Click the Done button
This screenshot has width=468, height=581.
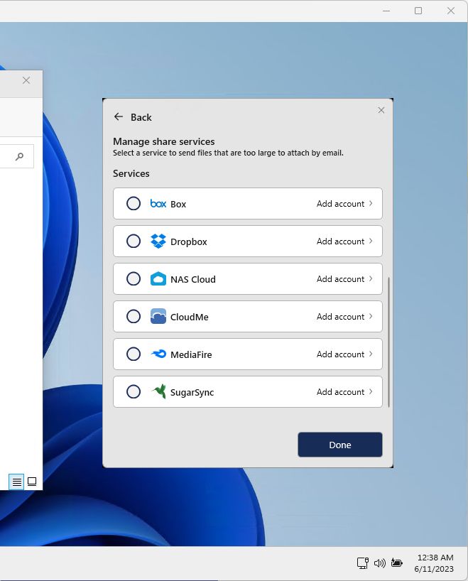[339, 445]
